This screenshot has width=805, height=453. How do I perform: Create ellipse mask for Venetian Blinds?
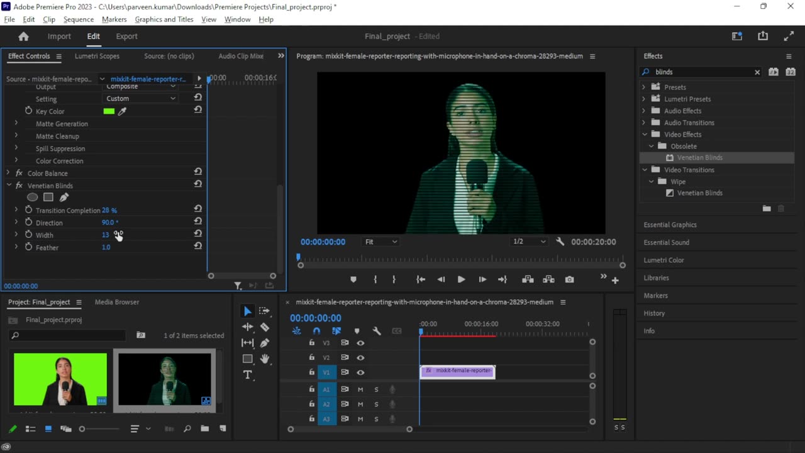tap(32, 198)
